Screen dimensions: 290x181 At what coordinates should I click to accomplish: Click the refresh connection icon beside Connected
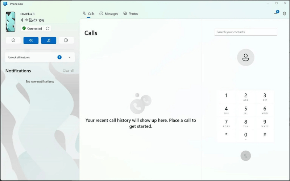pyautogui.click(x=47, y=29)
